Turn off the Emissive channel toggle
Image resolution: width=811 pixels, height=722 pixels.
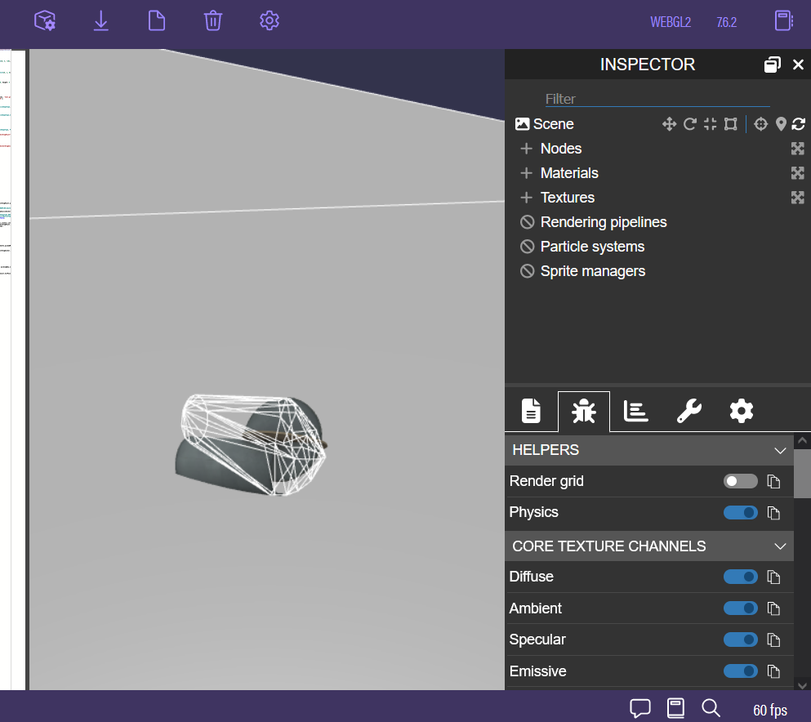point(740,671)
